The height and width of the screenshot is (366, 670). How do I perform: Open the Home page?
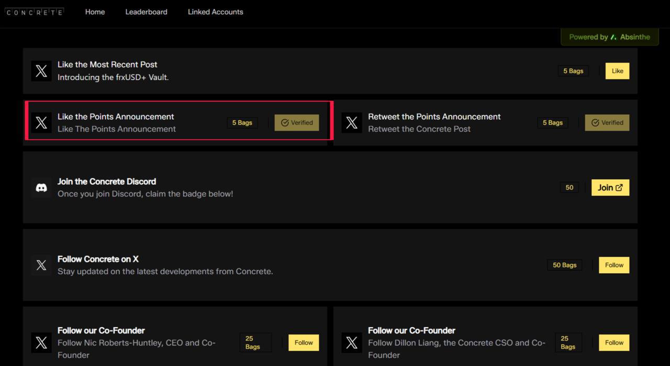coord(95,12)
